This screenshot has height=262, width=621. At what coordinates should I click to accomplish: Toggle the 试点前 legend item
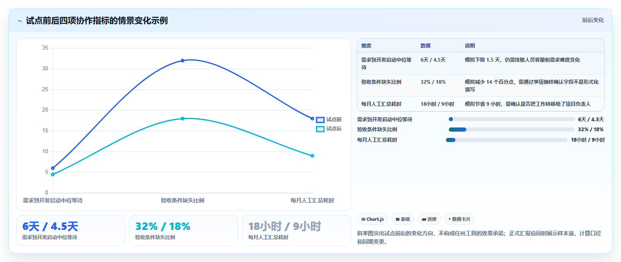point(329,120)
